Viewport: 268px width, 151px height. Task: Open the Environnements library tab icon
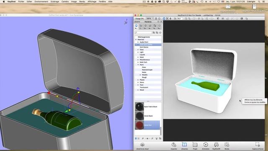[145, 26]
